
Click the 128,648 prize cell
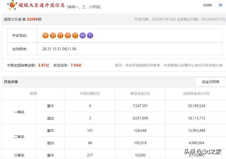tap(140, 130)
